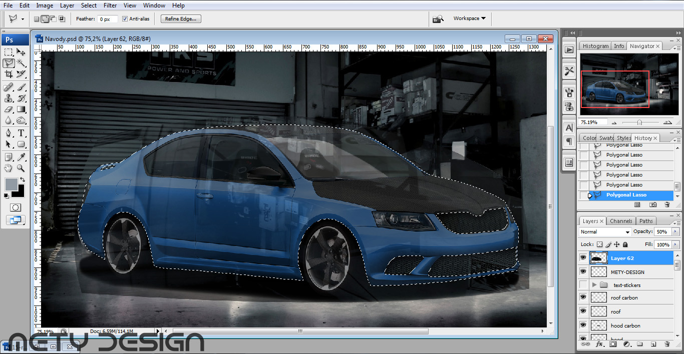Hide Layer 62 visibility eye
684x354 pixels.
(x=583, y=258)
